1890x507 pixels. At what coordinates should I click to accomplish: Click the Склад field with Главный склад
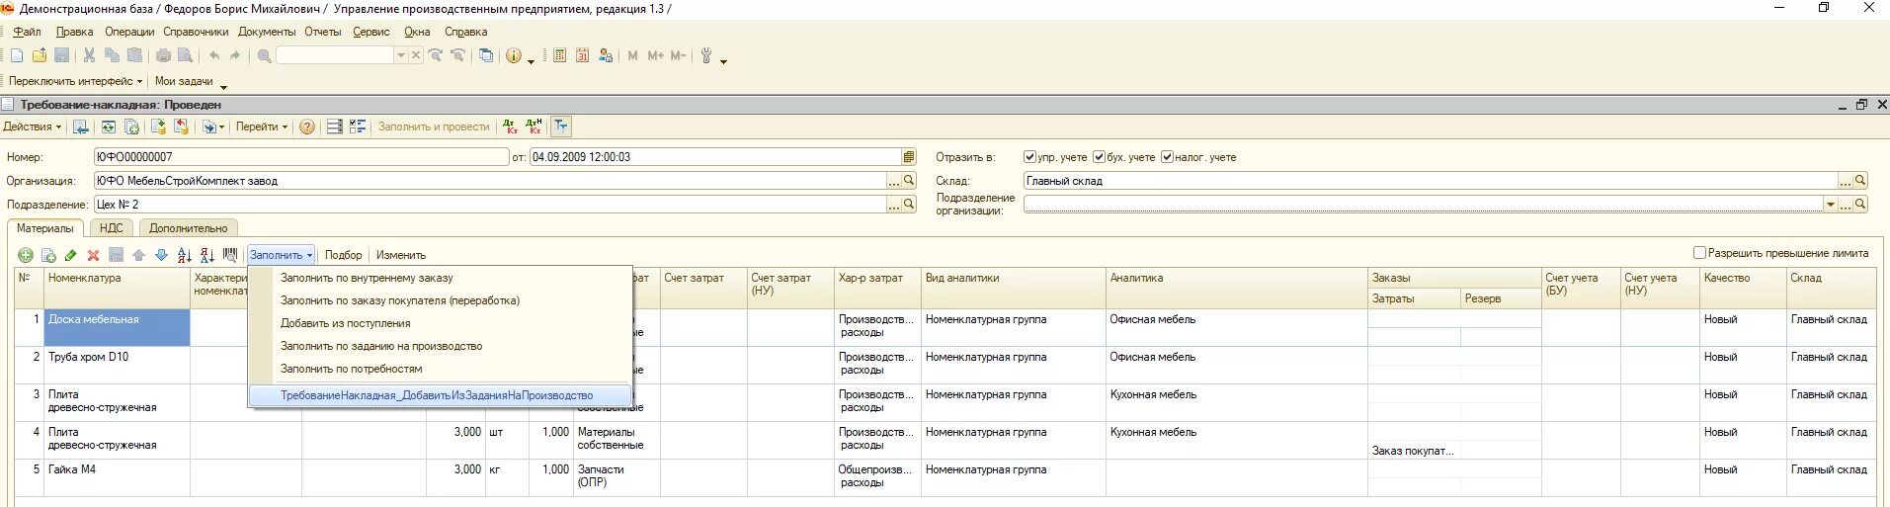pyautogui.click(x=1431, y=181)
